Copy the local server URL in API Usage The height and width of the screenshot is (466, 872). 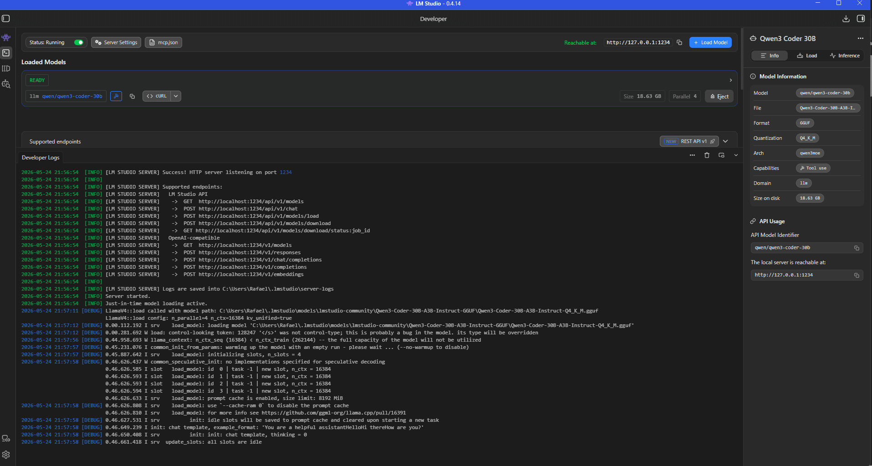(857, 275)
